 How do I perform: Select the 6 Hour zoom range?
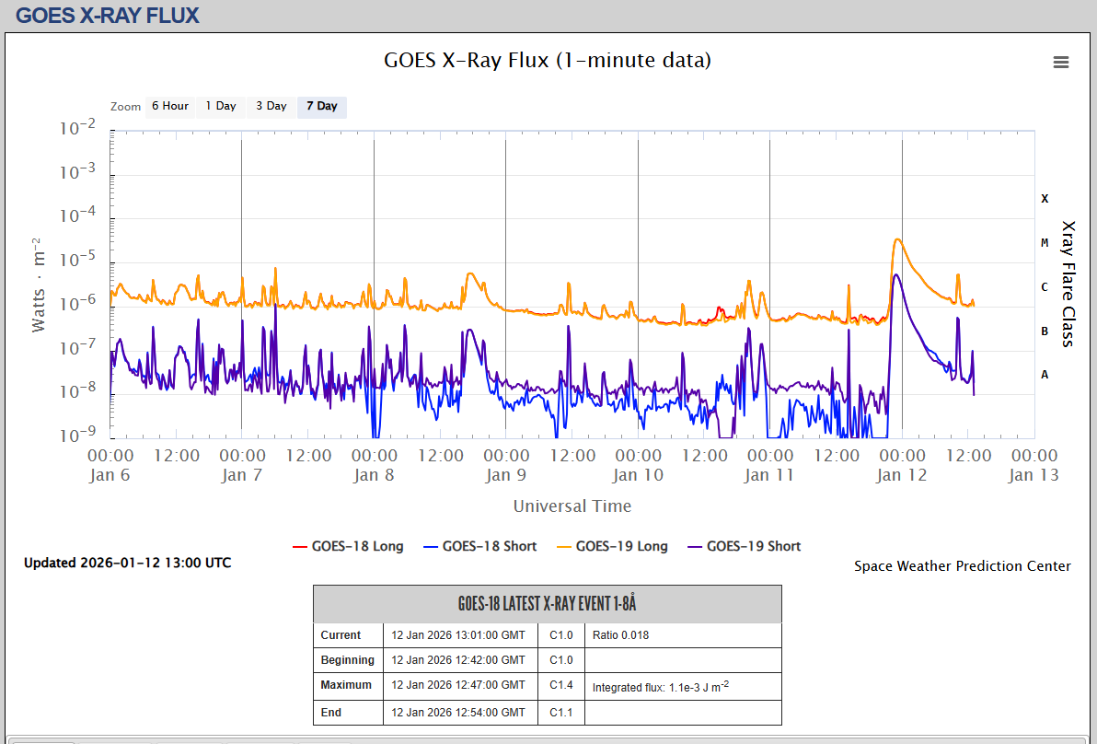pyautogui.click(x=170, y=106)
